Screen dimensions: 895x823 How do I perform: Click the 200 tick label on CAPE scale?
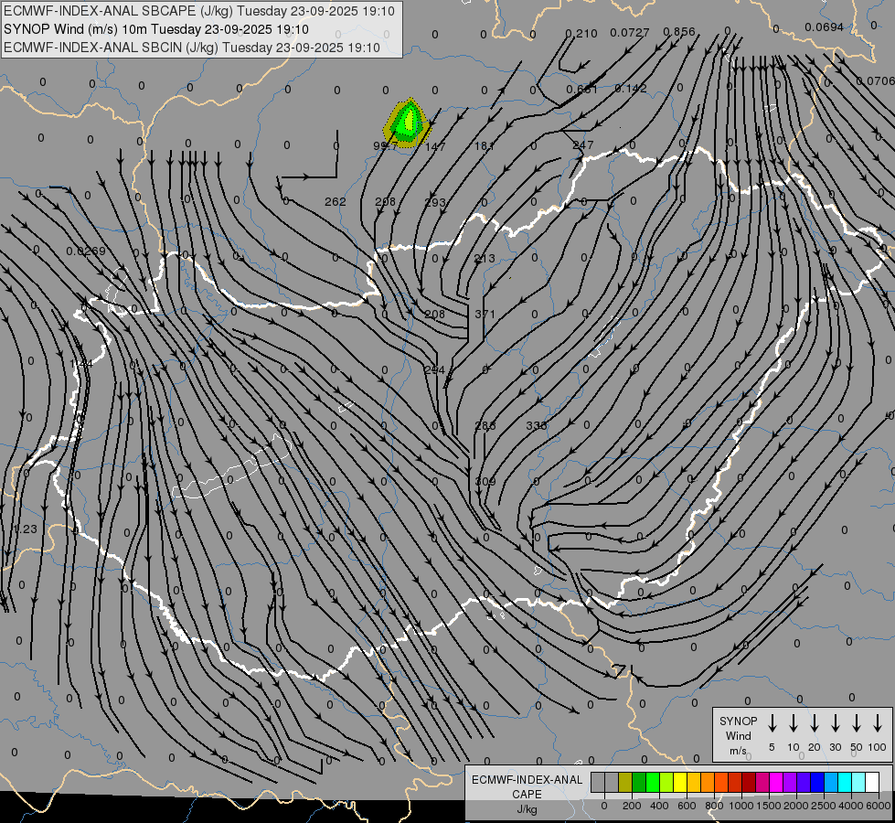point(632,806)
